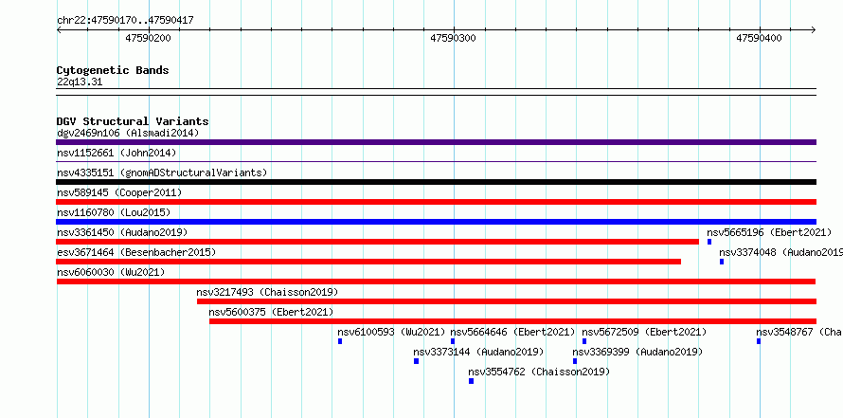The height and width of the screenshot is (418, 843).
Task: Click the nsv5672509 (Ebert2021) label
Action: pyautogui.click(x=644, y=332)
